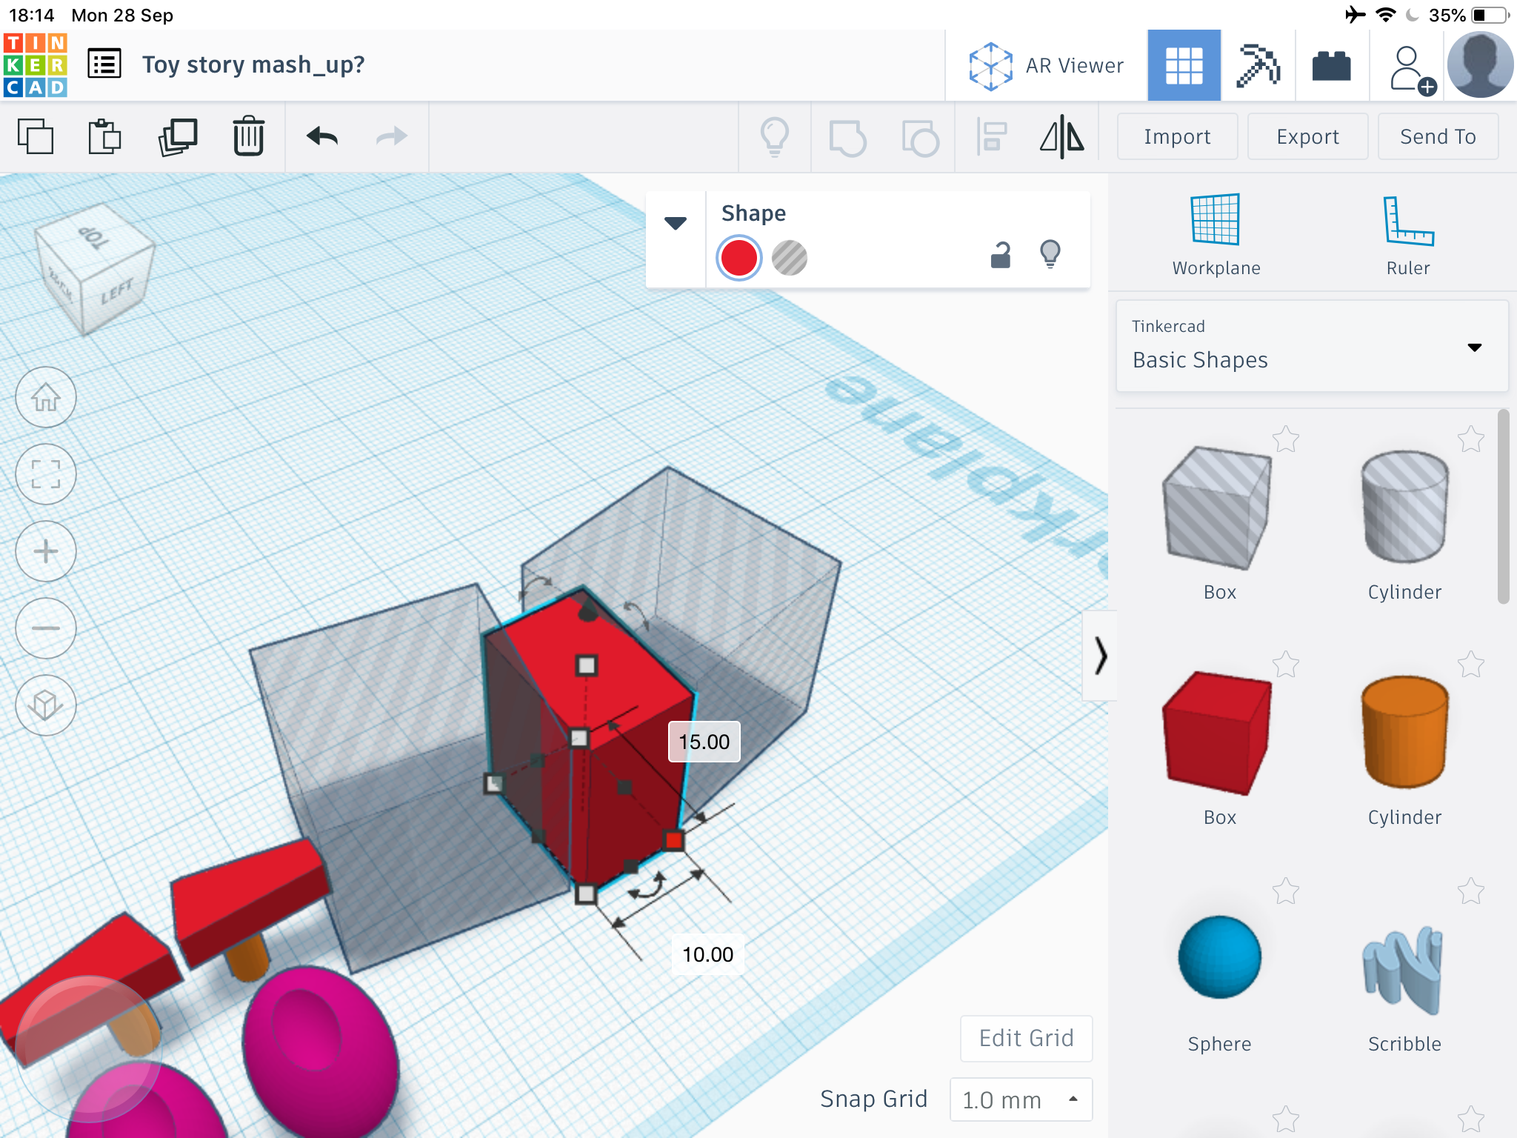Click Fit all in view button

pyautogui.click(x=46, y=474)
